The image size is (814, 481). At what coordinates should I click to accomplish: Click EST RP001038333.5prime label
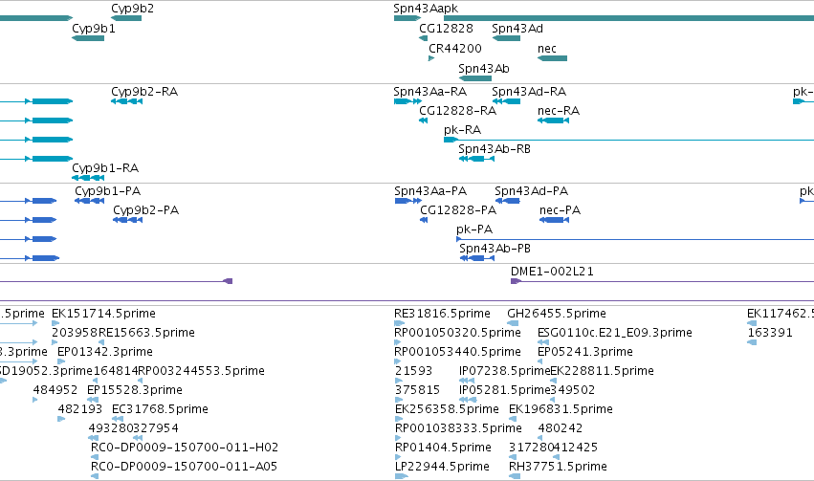pyautogui.click(x=458, y=428)
